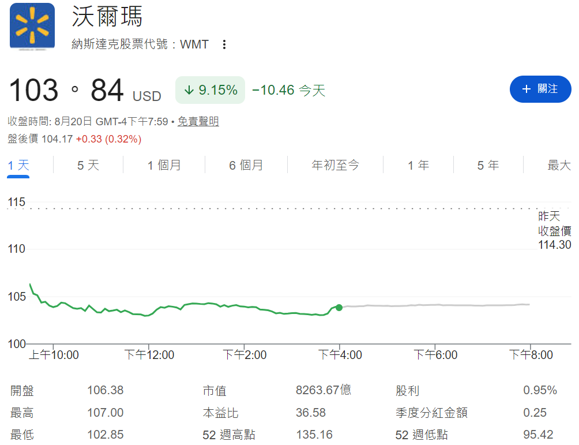579x445 pixels.
Task: Click the 下午8:00 time axis label
Action: click(531, 355)
